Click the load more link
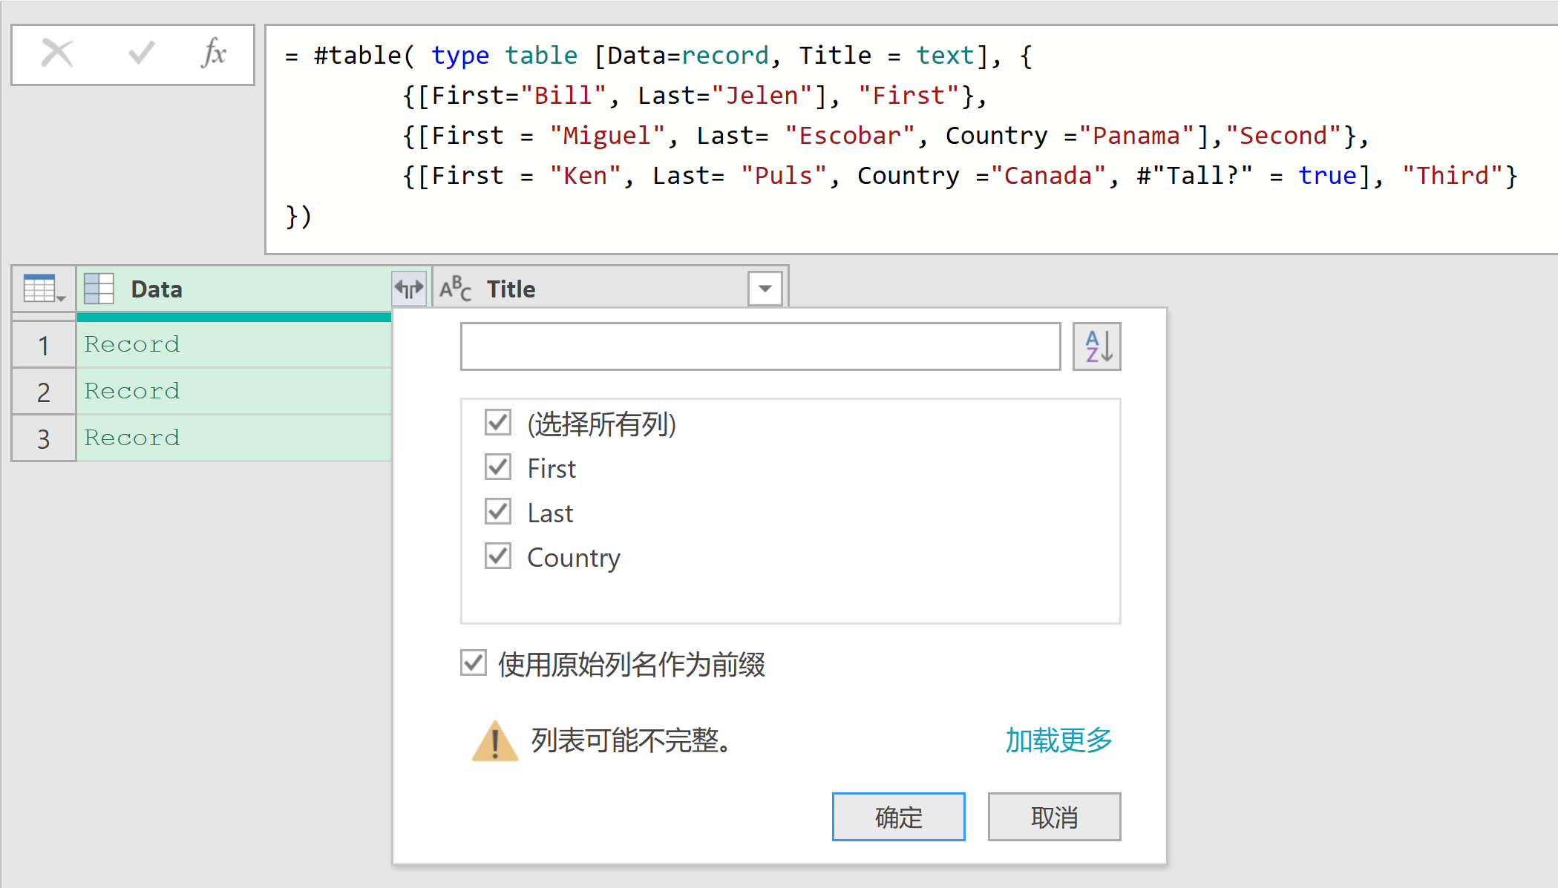The width and height of the screenshot is (1558, 888). coord(1058,740)
